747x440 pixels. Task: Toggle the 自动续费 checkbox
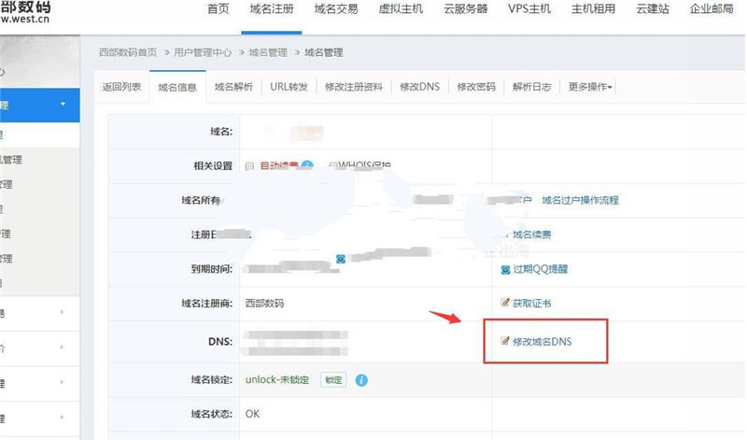(249, 166)
